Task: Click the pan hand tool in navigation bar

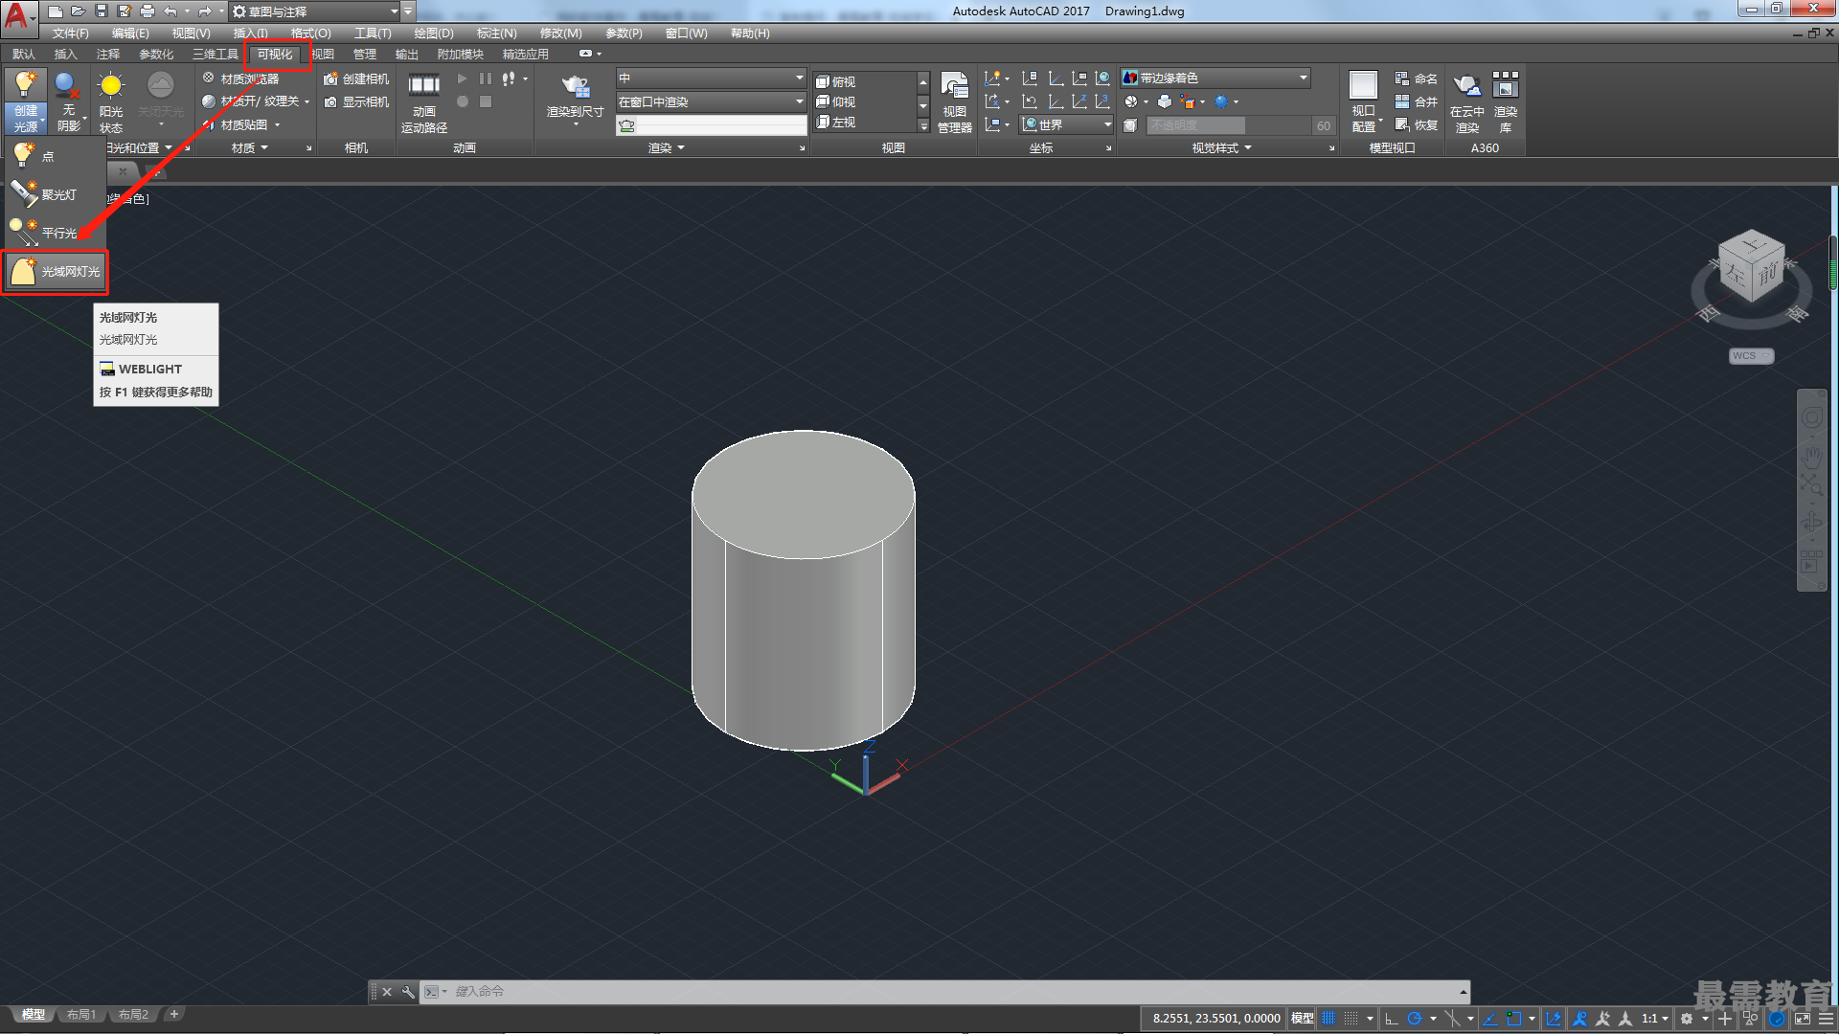Action: (1811, 458)
